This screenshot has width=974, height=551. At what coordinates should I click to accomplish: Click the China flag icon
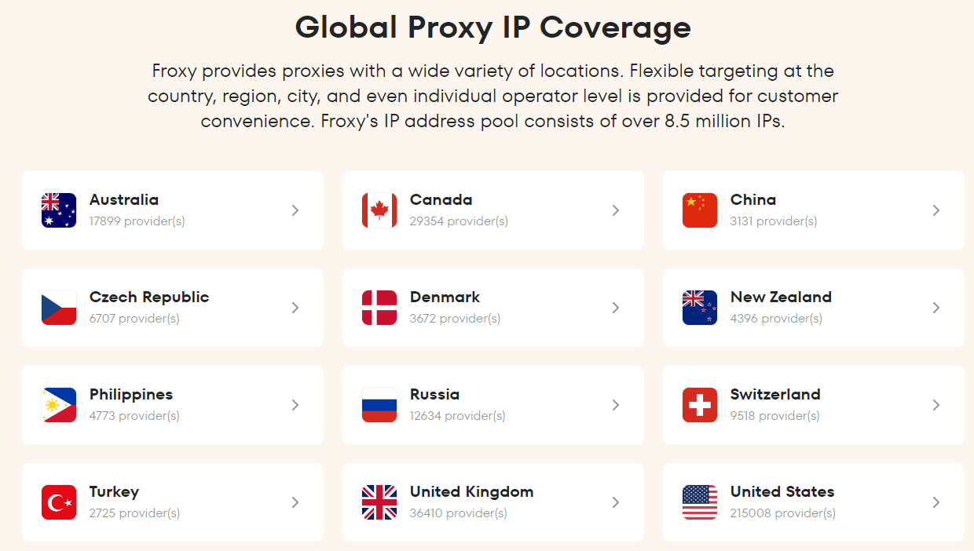[700, 210]
